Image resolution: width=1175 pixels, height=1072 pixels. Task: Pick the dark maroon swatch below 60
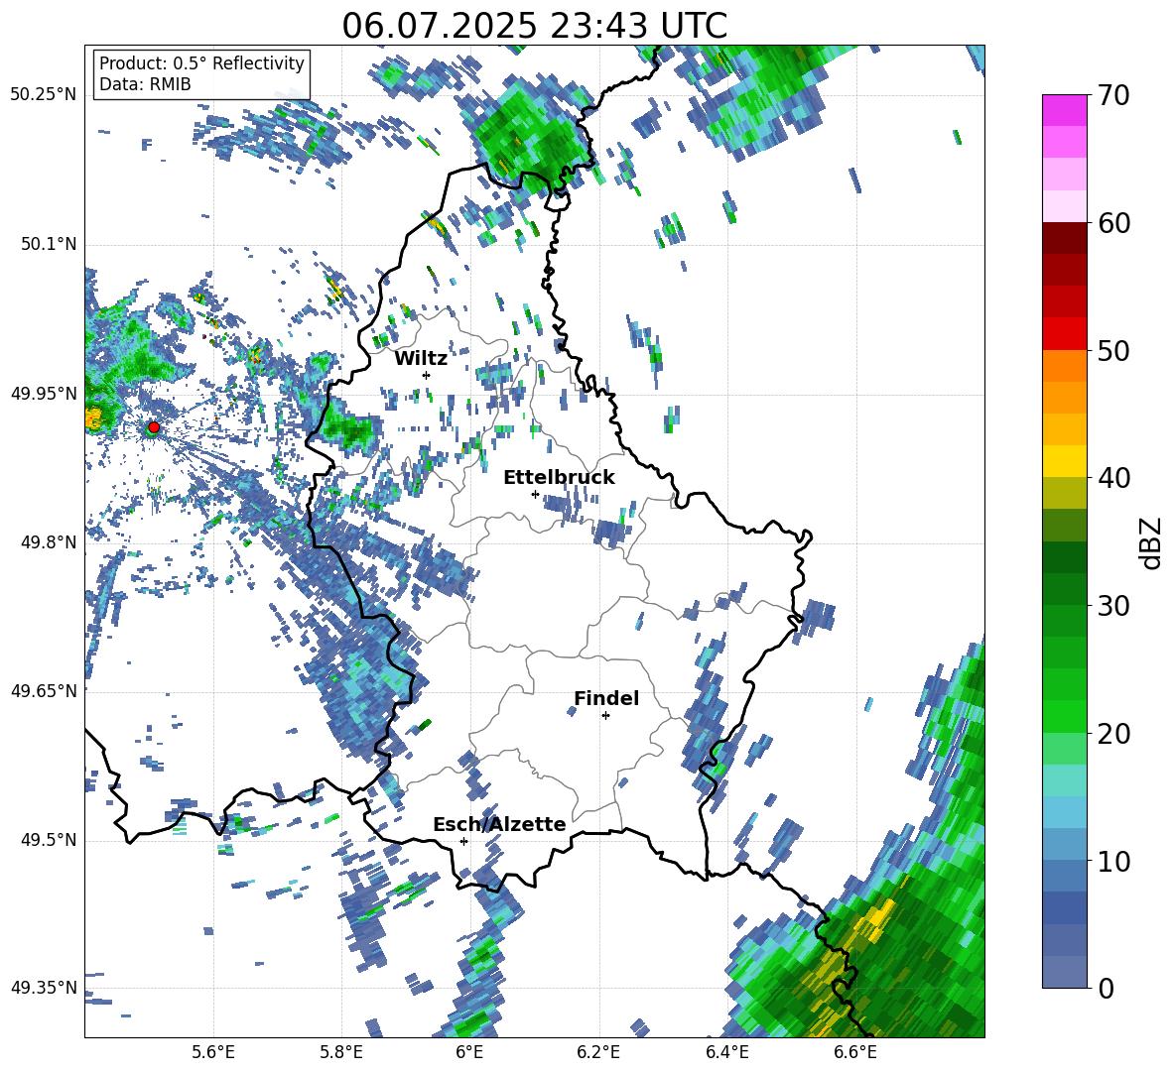(1064, 239)
